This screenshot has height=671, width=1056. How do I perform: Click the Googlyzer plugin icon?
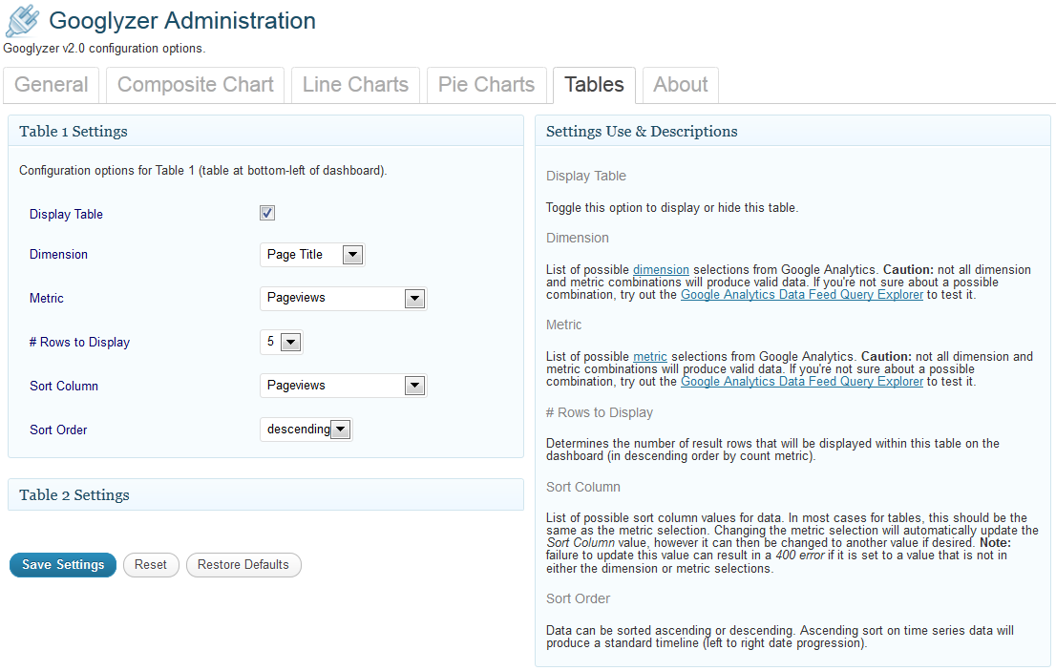click(x=22, y=20)
